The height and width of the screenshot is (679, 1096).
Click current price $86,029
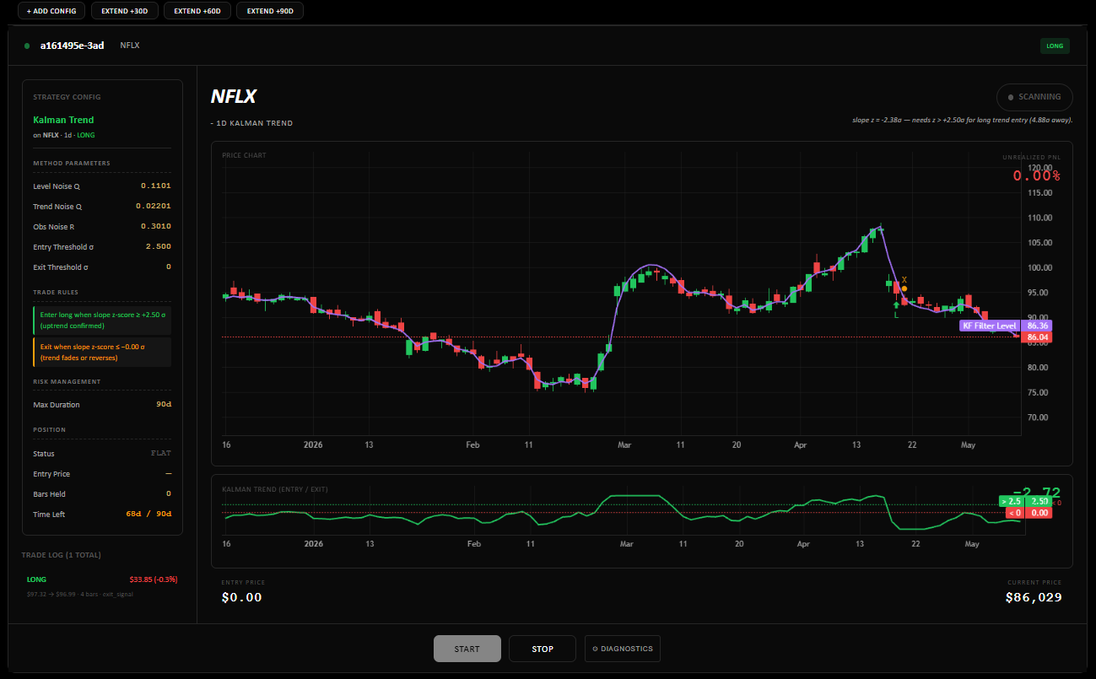click(1034, 597)
